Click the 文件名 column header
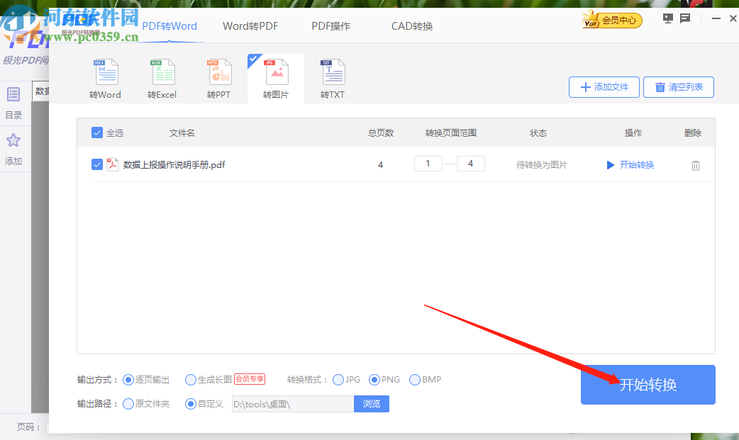Viewport: 739px width, 440px height. [x=182, y=132]
